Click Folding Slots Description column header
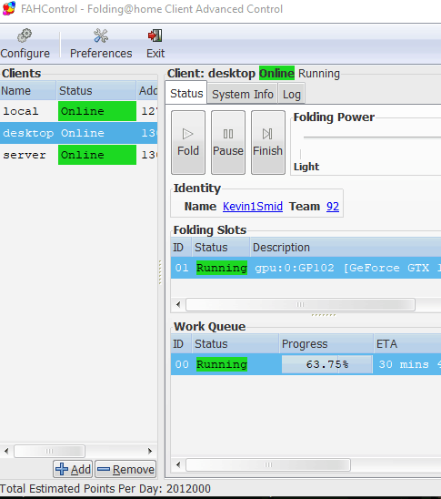This screenshot has height=499, width=441. (346, 248)
